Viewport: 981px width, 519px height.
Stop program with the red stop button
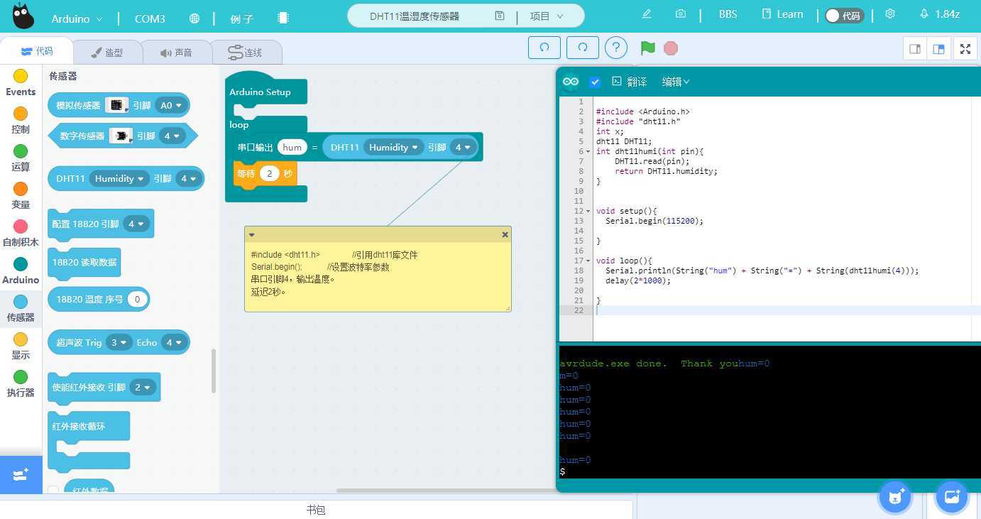671,48
